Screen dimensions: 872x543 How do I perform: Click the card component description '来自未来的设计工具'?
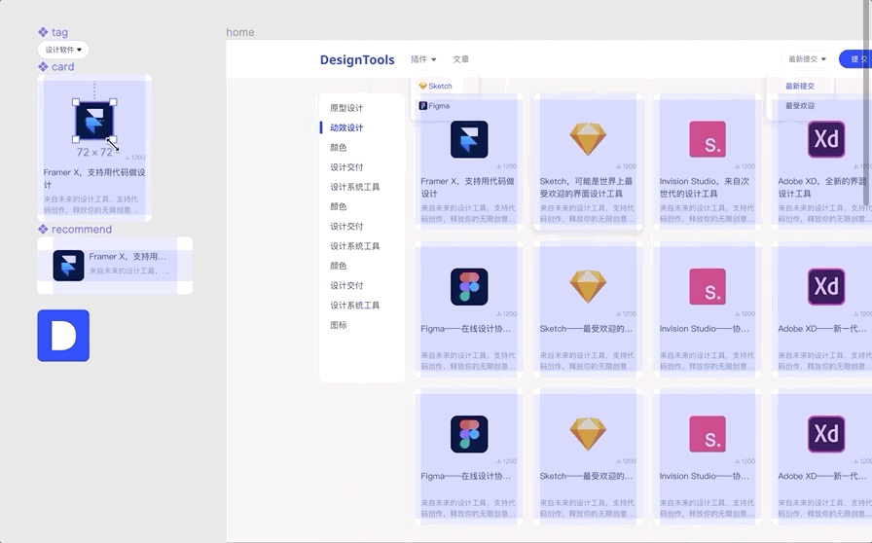tap(91, 204)
